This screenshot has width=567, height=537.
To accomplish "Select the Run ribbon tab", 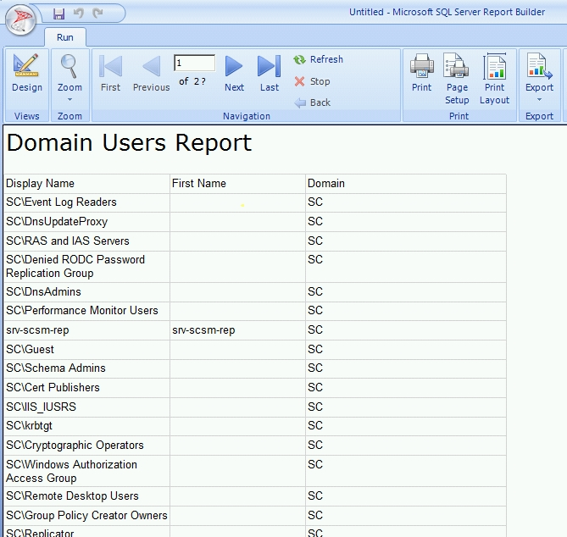I will point(65,37).
